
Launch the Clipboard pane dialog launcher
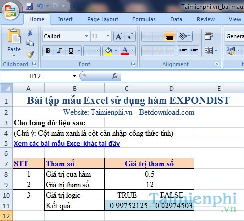coord(34,64)
